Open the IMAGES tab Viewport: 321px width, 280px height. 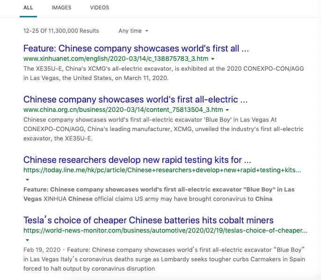coord(61,8)
